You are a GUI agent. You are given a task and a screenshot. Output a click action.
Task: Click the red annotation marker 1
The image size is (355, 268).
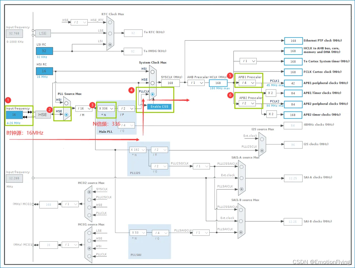click(8, 100)
